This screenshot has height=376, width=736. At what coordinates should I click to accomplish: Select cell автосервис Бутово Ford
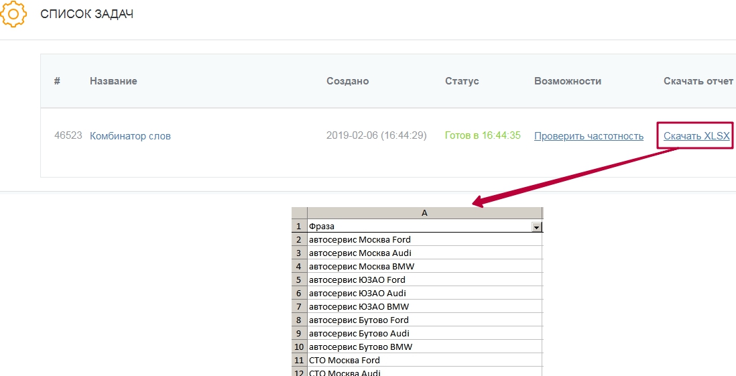click(424, 320)
